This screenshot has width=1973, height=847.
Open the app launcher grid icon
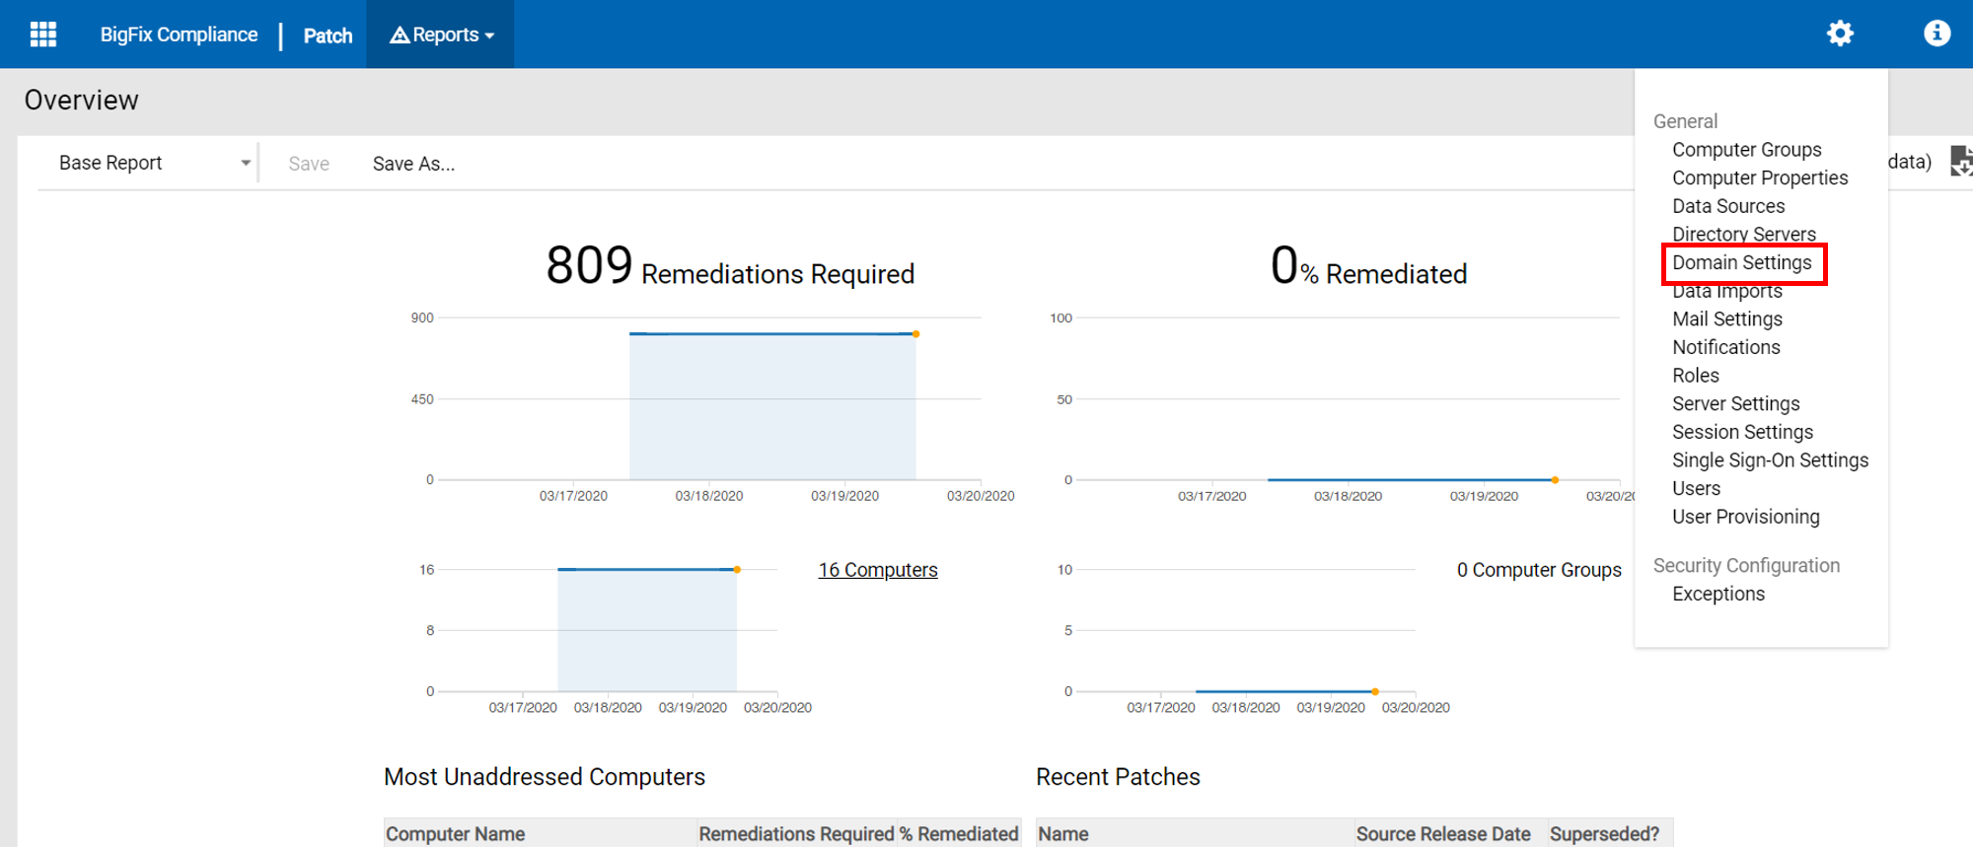(x=43, y=35)
